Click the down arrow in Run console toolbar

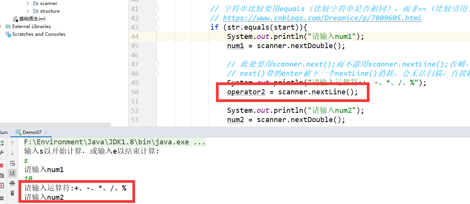coord(12,153)
